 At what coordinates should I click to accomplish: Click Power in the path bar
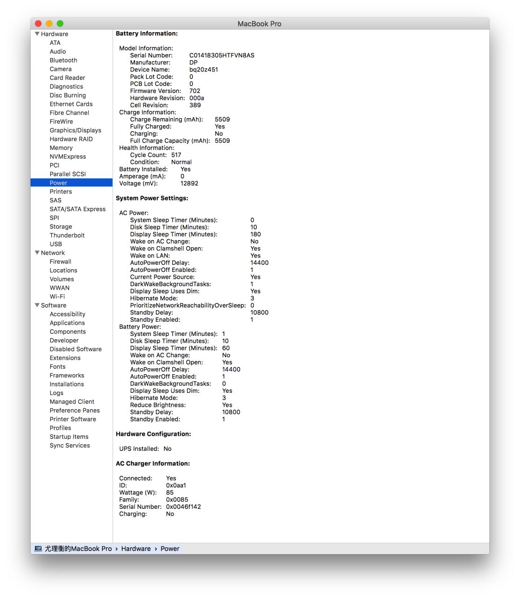coord(170,548)
